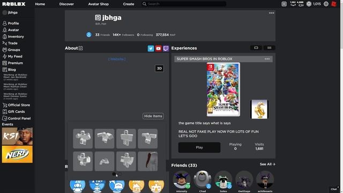This screenshot has width=343, height=193.
Task: Open the Robux balance icon showing 1,015
Action: (309, 4)
